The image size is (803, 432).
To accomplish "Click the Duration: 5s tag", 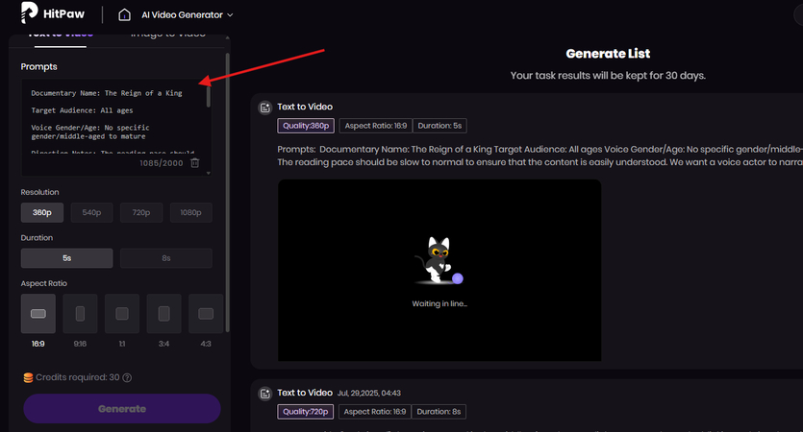I will tap(439, 126).
